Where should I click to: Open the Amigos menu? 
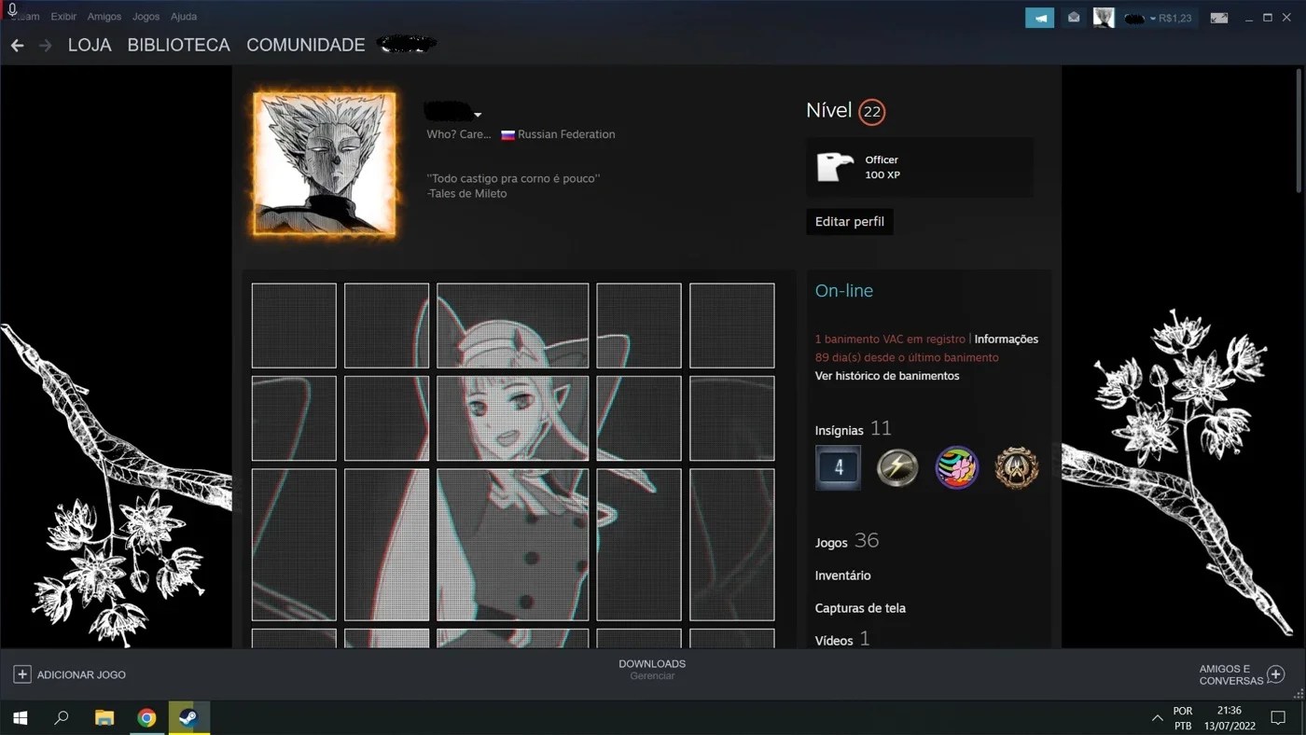[104, 17]
